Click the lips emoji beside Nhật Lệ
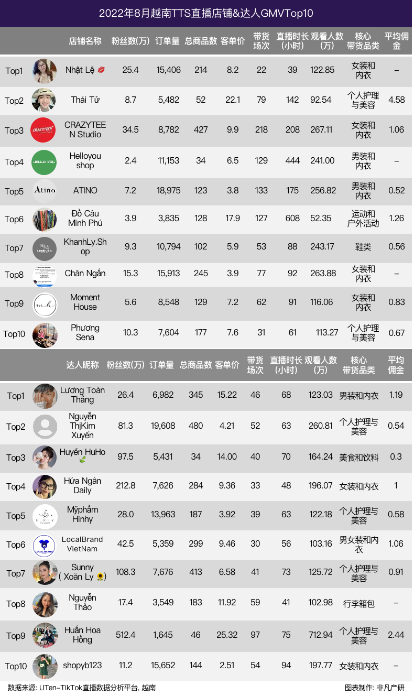This screenshot has width=414, height=696. [x=101, y=70]
